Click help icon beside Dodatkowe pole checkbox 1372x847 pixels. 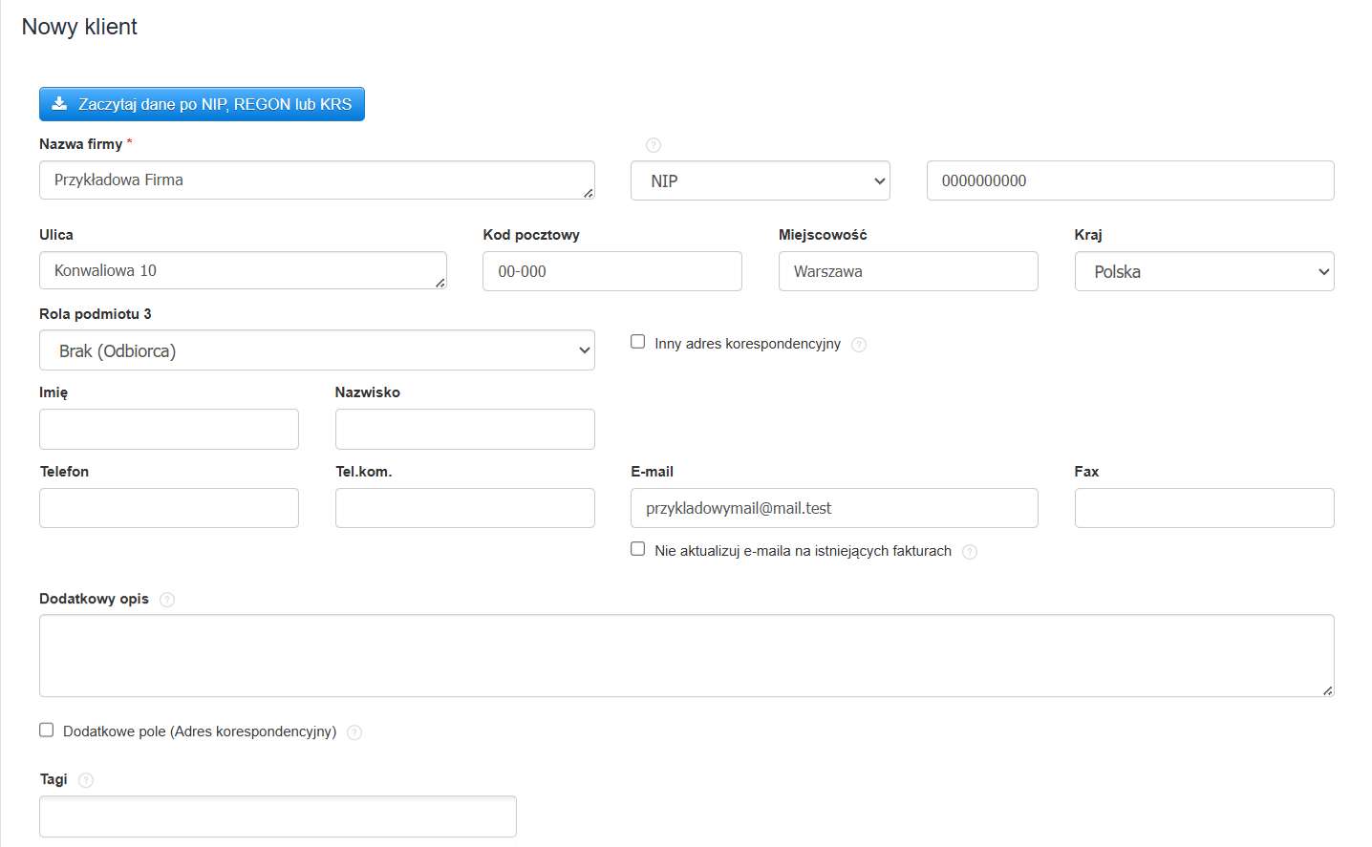tap(354, 732)
